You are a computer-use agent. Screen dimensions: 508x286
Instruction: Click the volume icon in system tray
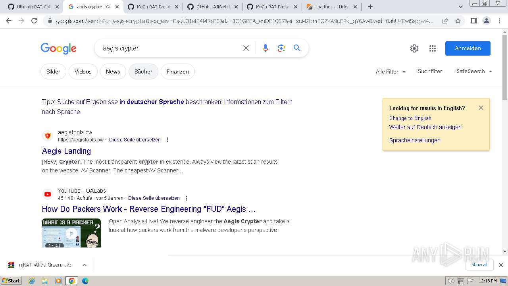tap(451, 281)
